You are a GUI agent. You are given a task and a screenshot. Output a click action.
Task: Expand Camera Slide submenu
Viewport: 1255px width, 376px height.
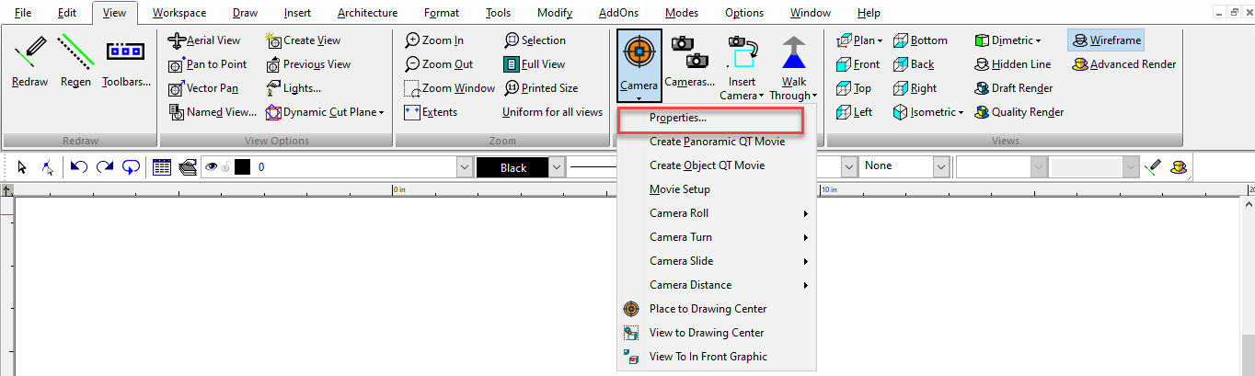[717, 261]
